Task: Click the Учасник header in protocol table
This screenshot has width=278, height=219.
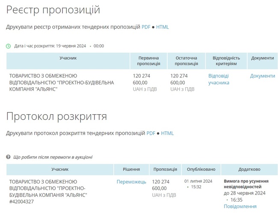Action: click(60, 169)
